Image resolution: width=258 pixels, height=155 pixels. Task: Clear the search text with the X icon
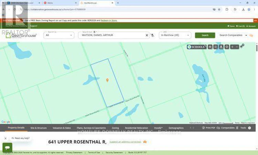point(147,35)
